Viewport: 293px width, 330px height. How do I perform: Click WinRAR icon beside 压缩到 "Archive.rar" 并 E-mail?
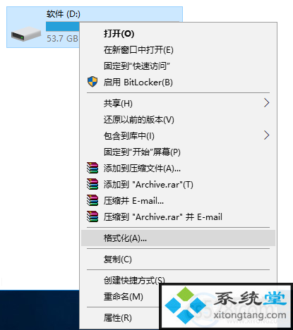[92, 216]
